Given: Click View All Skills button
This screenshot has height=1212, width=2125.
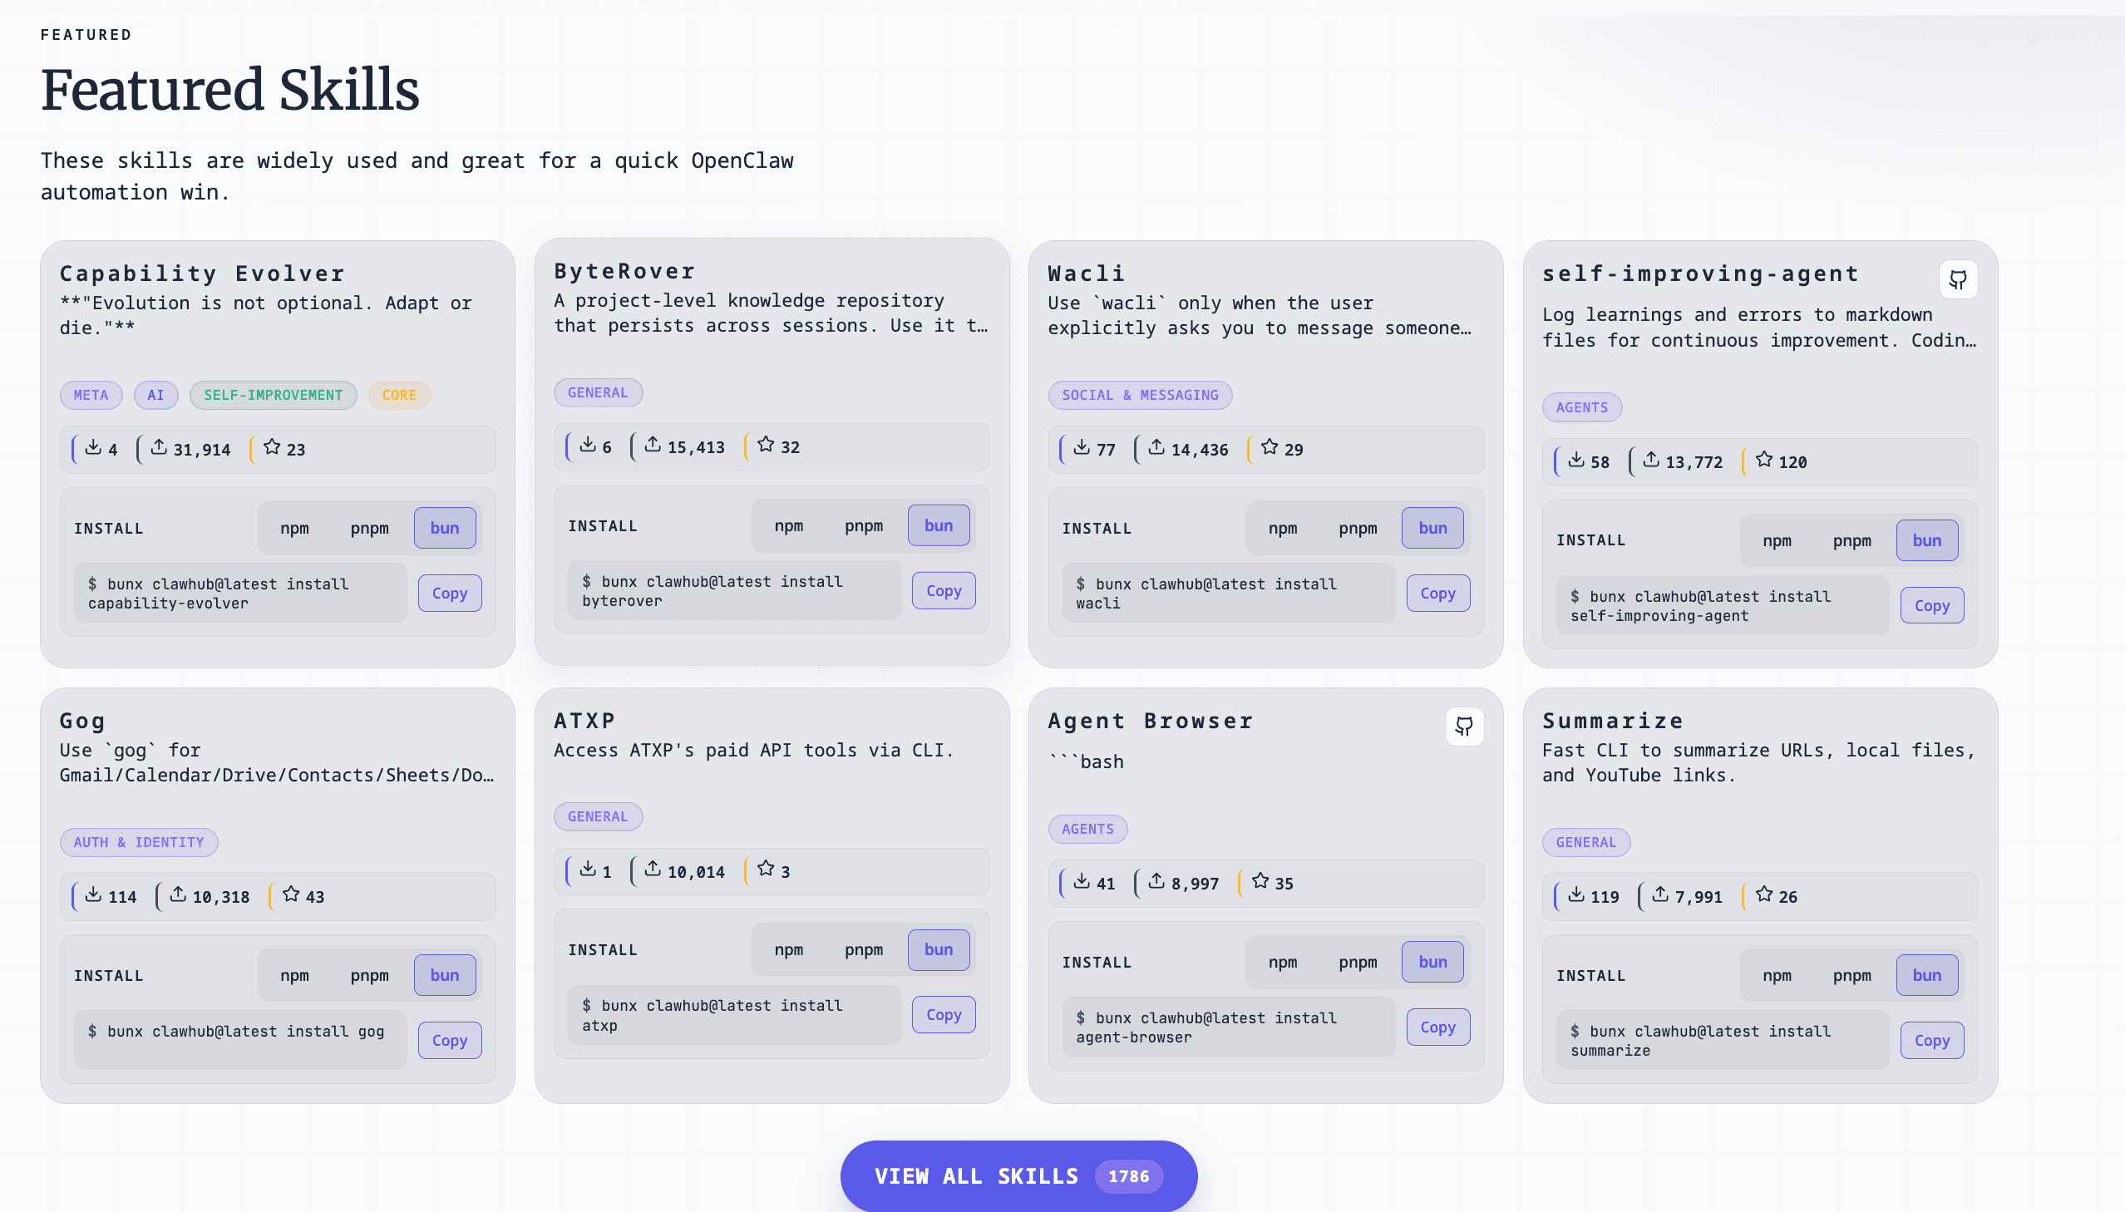Looking at the screenshot, I should [1018, 1175].
